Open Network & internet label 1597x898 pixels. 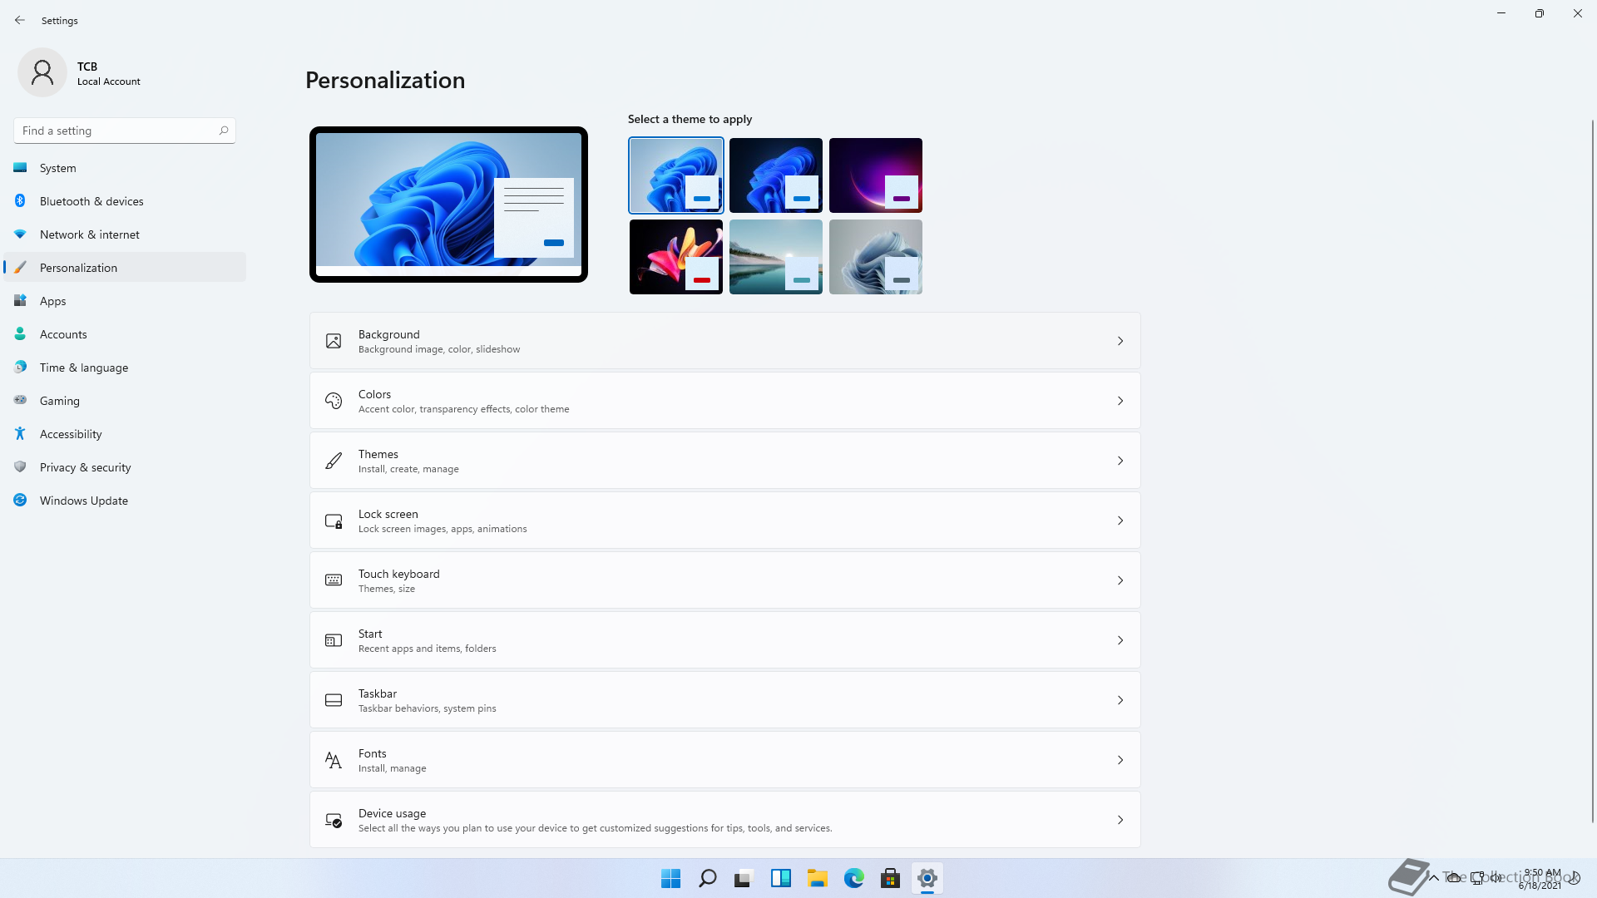90,234
